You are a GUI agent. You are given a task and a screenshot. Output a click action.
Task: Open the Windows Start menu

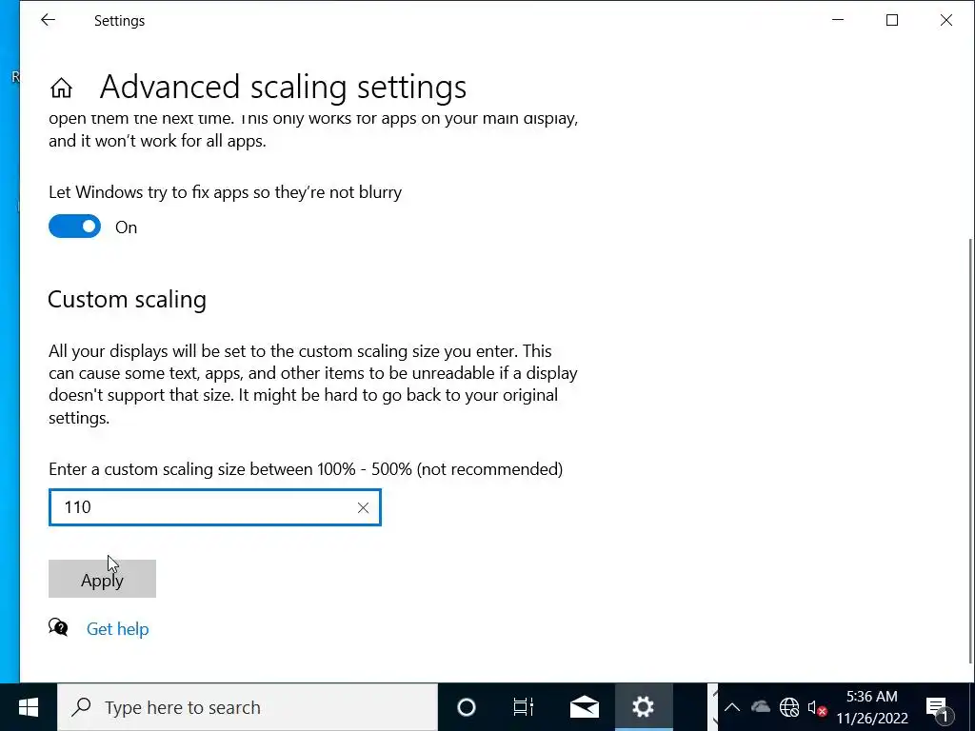pyautogui.click(x=28, y=707)
